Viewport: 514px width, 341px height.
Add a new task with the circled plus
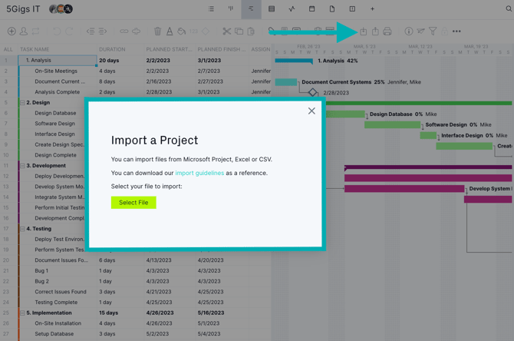point(12,31)
